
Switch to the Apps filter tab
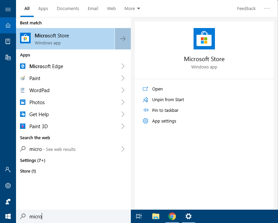(x=43, y=9)
